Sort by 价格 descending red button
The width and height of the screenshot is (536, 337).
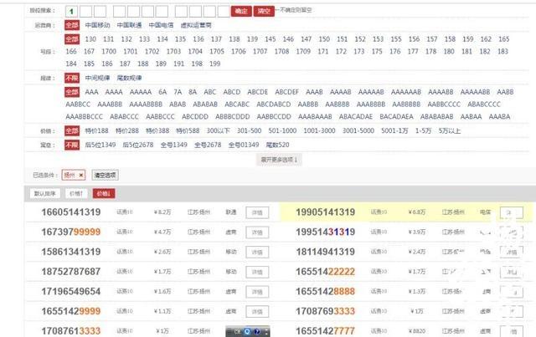[x=102, y=193]
